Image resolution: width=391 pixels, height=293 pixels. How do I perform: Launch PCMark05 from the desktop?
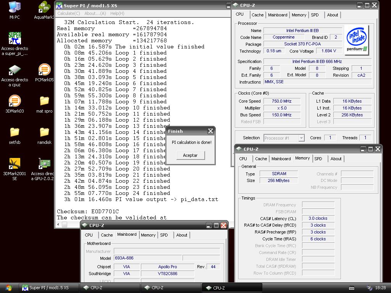pos(44,73)
